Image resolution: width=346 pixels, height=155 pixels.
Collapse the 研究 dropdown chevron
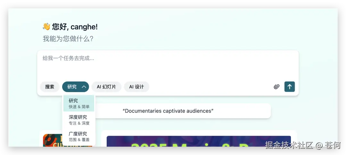tap(84, 87)
